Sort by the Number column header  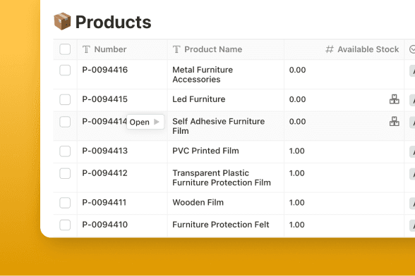pyautogui.click(x=110, y=49)
